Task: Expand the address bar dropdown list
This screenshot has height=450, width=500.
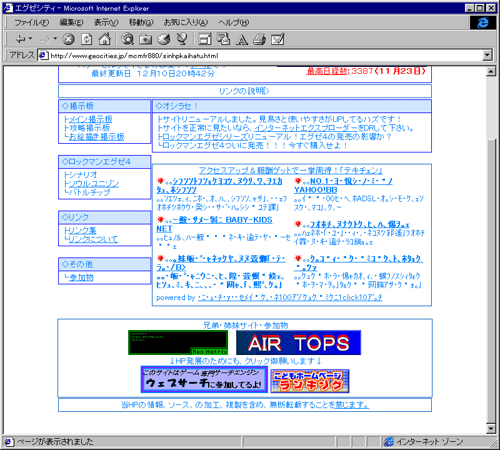Action: 487,56
